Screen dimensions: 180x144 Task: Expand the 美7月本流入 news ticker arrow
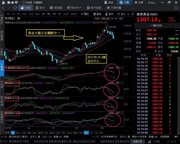click(x=2, y=137)
